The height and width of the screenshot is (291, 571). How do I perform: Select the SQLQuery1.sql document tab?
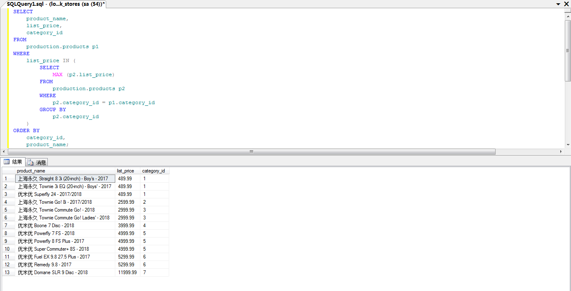pyautogui.click(x=56, y=4)
